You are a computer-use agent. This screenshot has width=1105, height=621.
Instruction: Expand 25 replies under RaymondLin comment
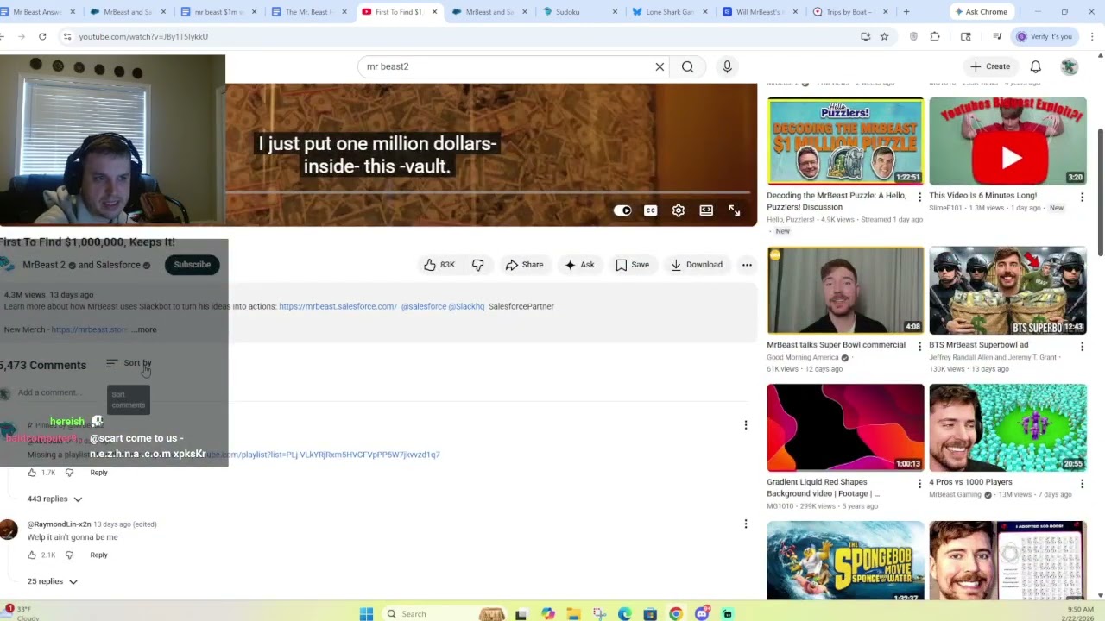coord(52,581)
